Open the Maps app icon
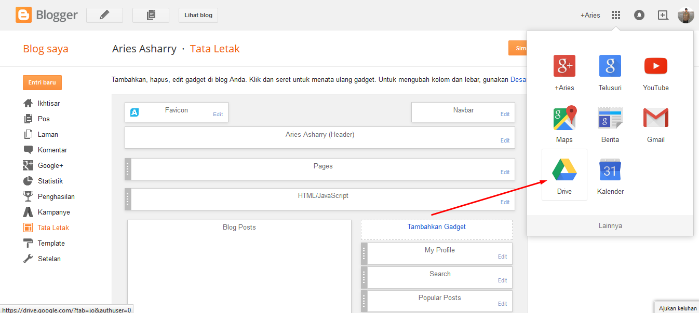 564,123
